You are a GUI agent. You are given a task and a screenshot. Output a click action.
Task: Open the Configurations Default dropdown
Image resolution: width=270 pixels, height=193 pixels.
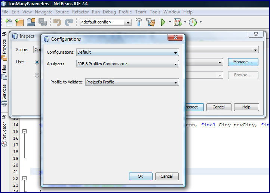point(128,52)
